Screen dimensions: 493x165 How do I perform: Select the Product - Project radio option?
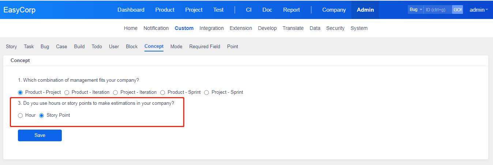(x=20, y=92)
